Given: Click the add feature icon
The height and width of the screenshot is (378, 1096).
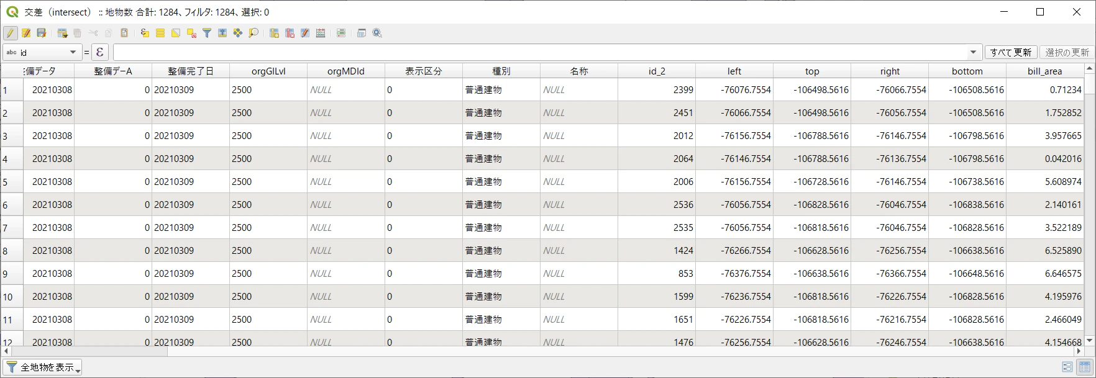Looking at the screenshot, I should [x=62, y=33].
